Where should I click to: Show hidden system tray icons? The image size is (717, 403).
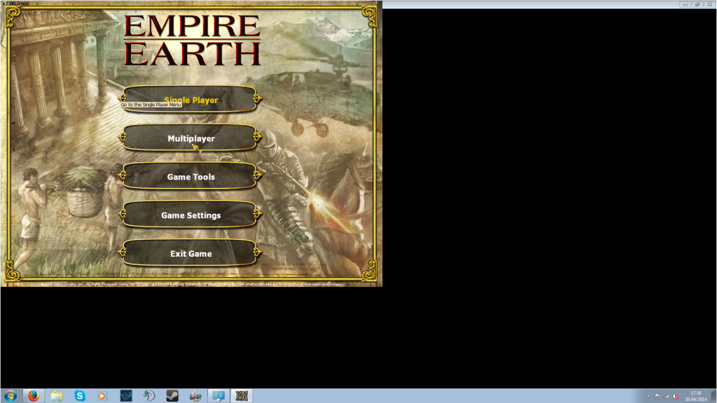pyautogui.click(x=648, y=396)
